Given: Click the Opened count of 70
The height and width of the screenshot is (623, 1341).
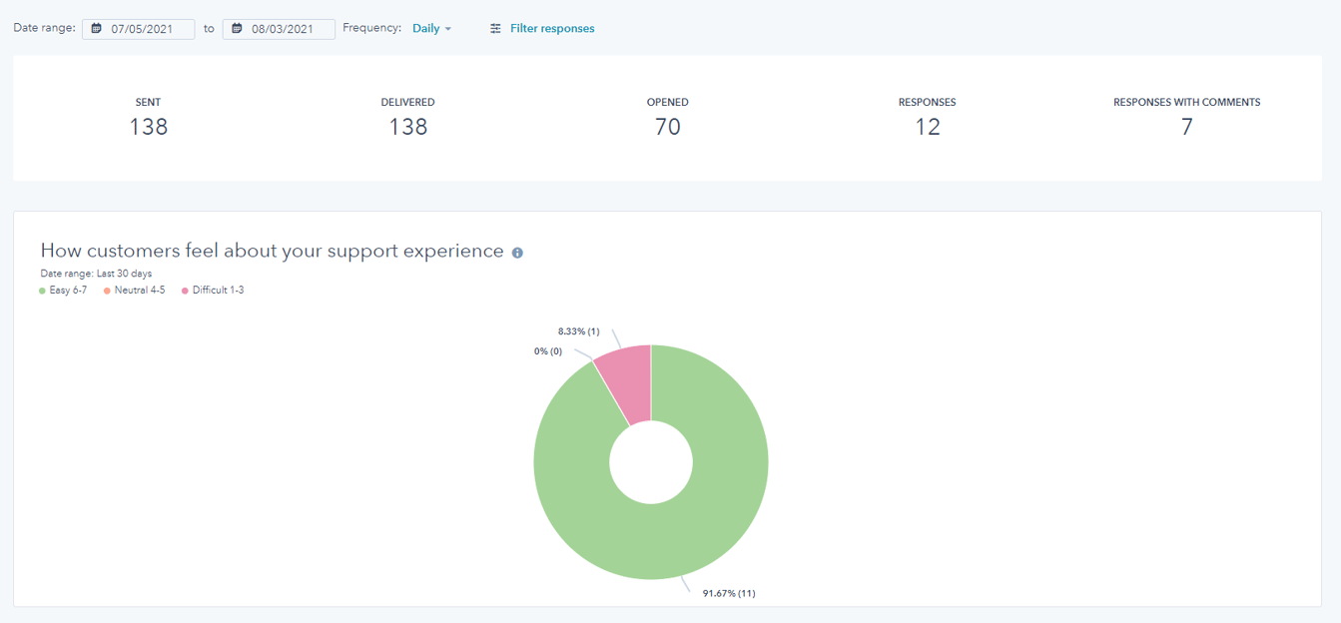Looking at the screenshot, I should coord(667,127).
